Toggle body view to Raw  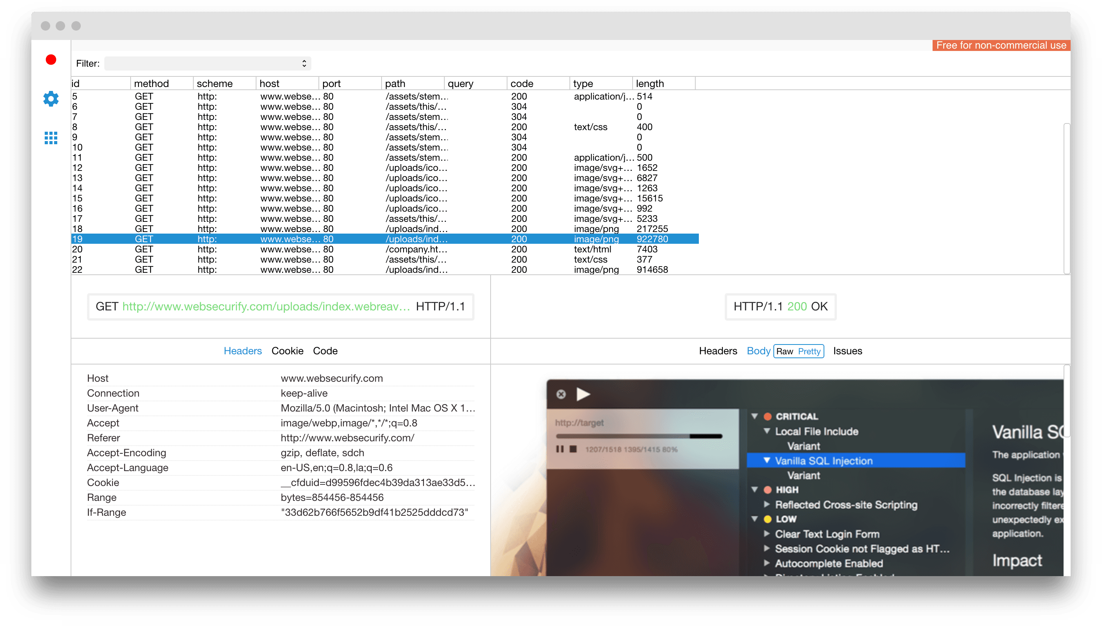point(784,352)
